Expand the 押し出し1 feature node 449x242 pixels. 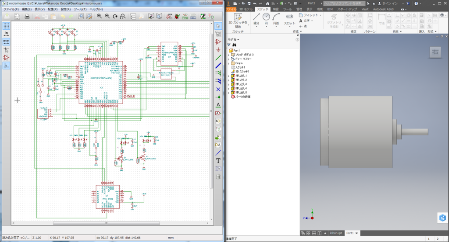point(228,76)
